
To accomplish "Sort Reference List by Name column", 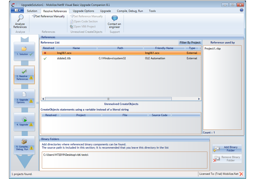I will point(76,48).
